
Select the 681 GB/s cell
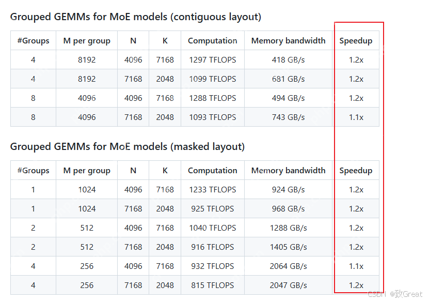(x=288, y=79)
